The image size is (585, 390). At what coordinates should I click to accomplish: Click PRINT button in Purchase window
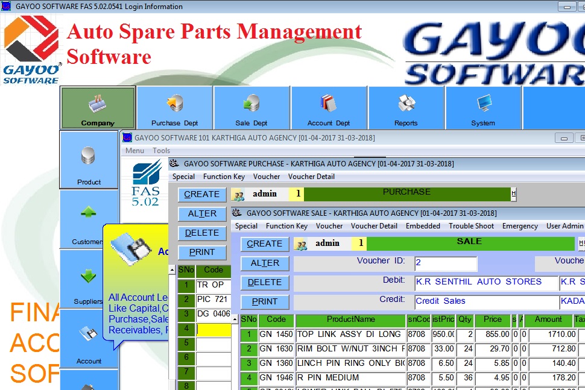tap(202, 253)
